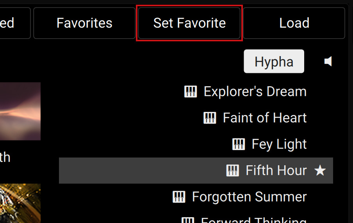Click the Faint of Heart keyboard icon
The width and height of the screenshot is (353, 223).
click(210, 118)
